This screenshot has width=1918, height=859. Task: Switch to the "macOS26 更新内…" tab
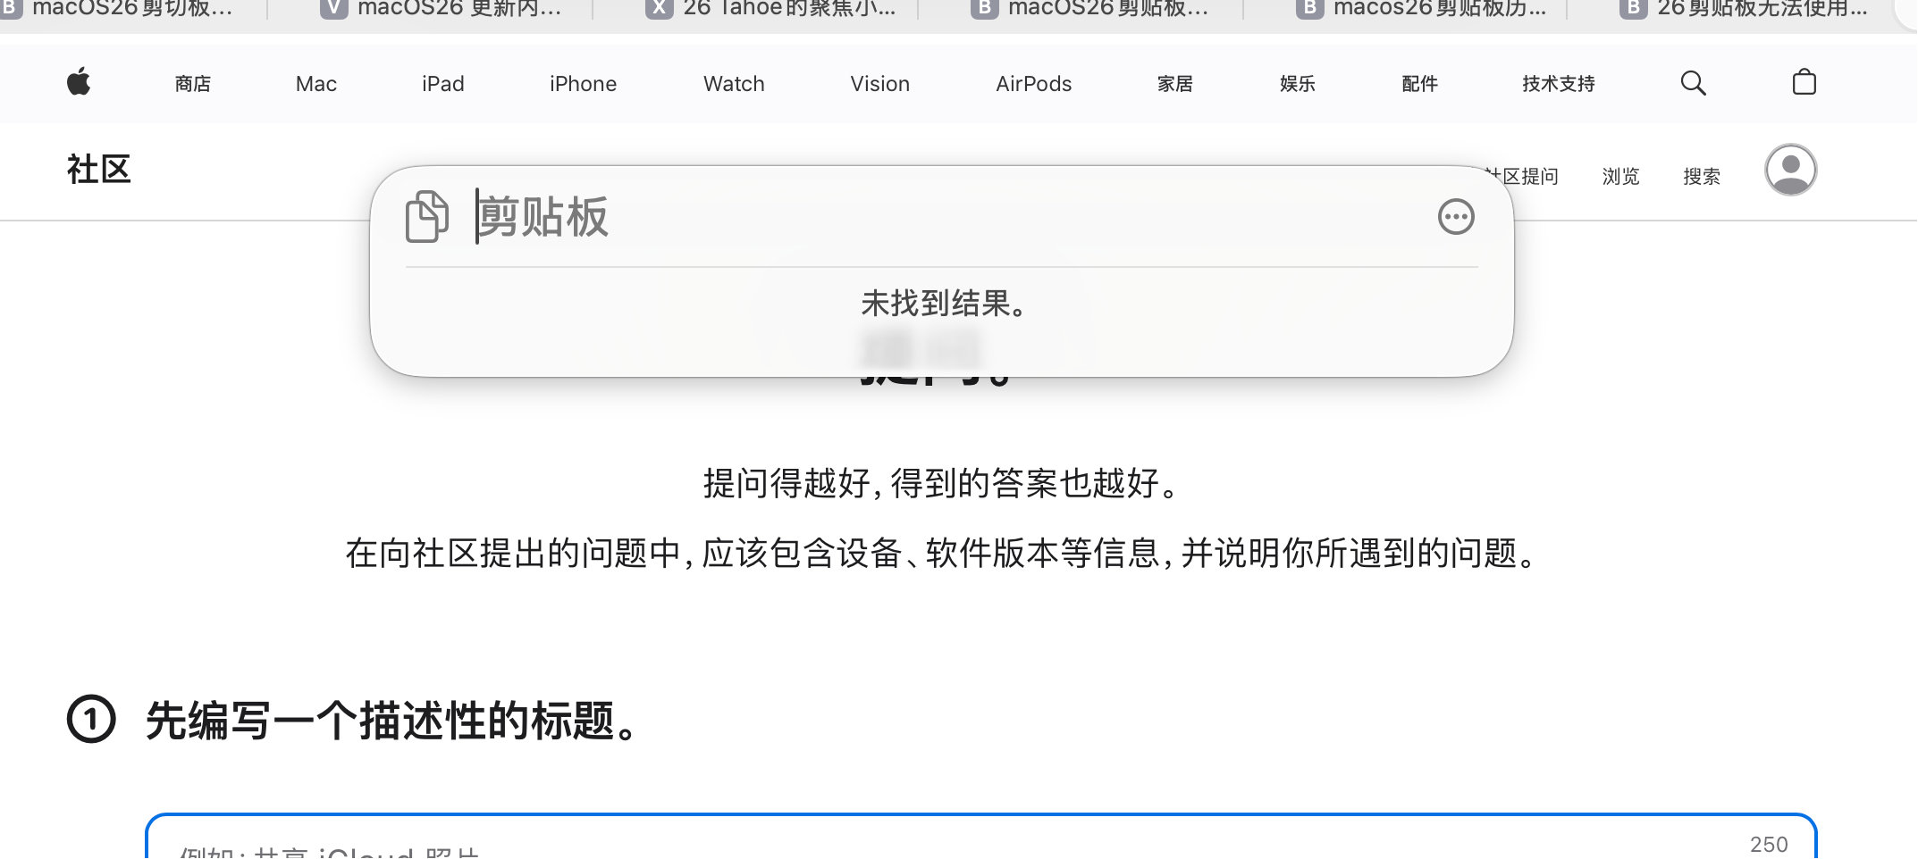pos(442,11)
